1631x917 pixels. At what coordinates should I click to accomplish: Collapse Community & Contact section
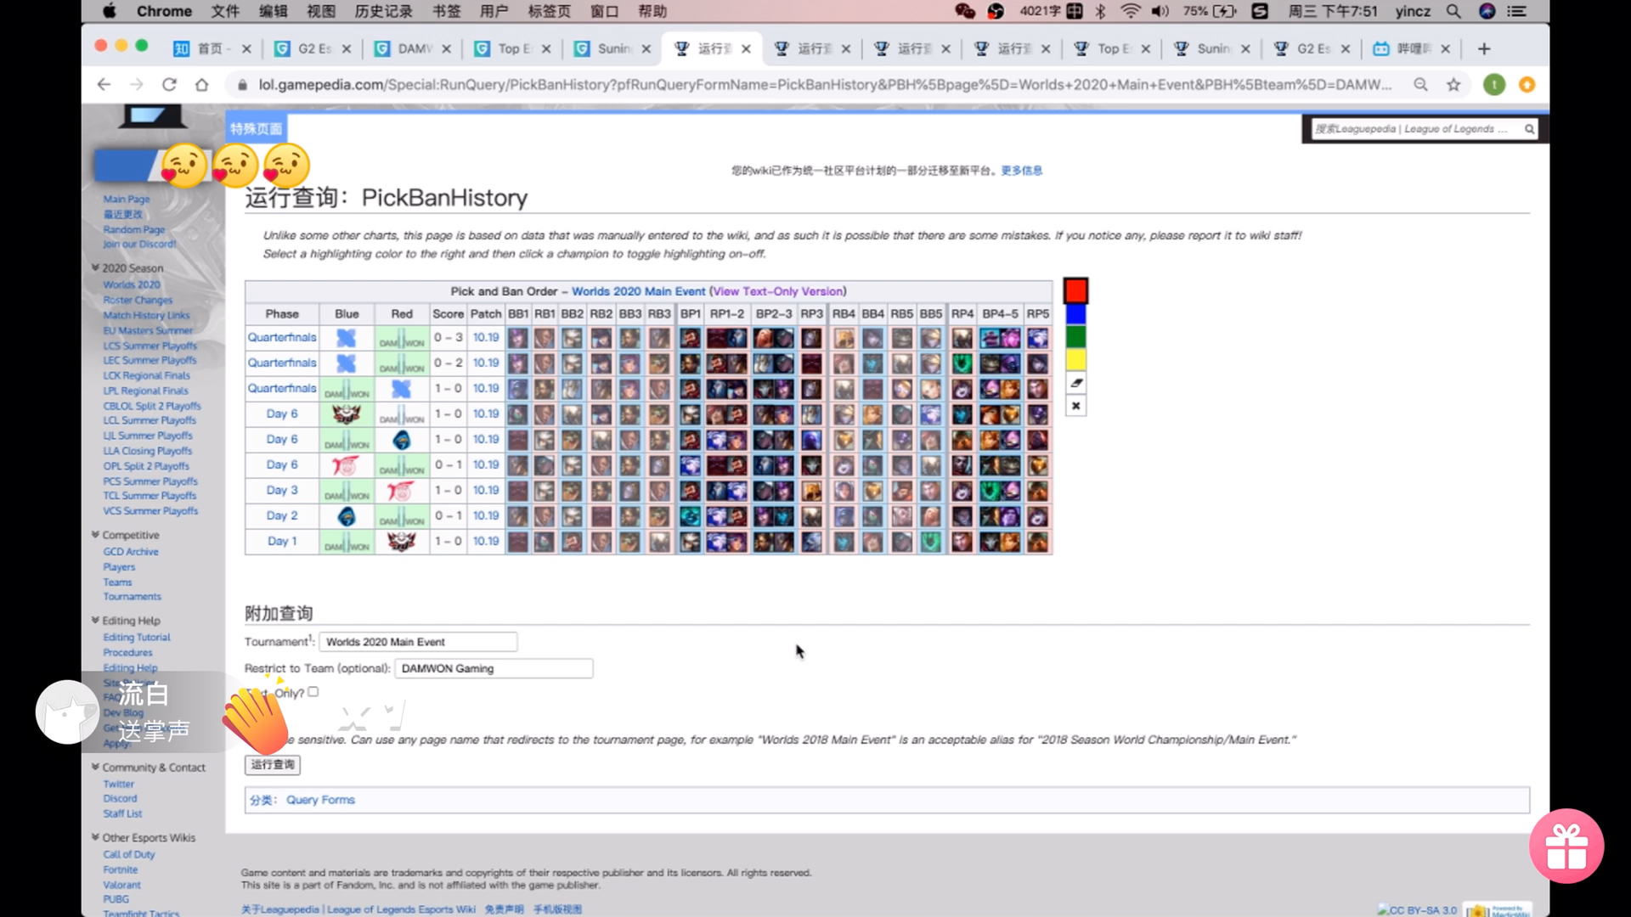pyautogui.click(x=95, y=767)
